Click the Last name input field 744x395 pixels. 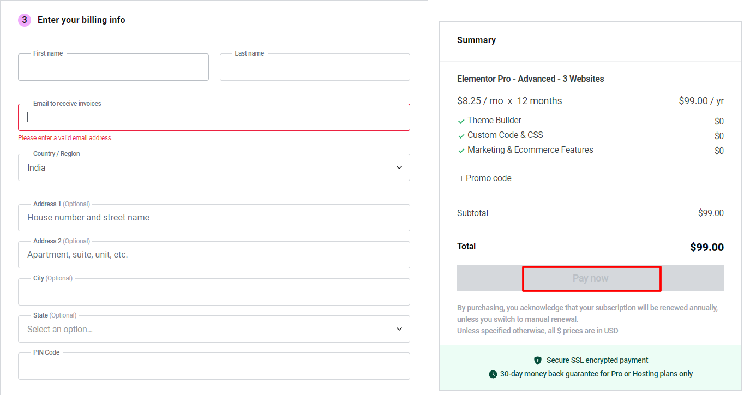coord(315,67)
